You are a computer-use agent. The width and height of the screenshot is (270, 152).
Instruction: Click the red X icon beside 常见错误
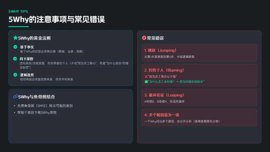point(144,38)
